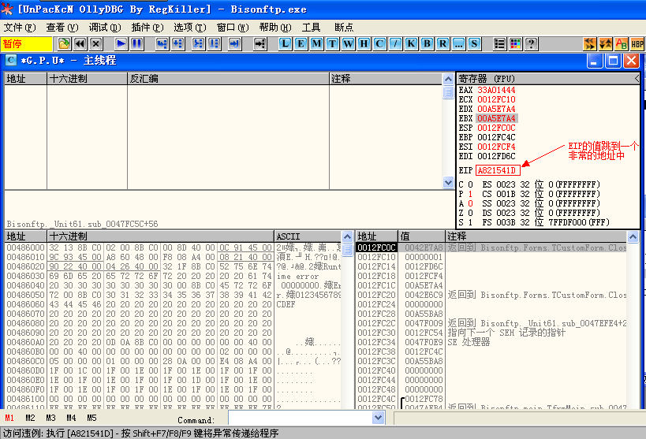Open the Call stack window (K button)
646x439 pixels.
pos(411,43)
